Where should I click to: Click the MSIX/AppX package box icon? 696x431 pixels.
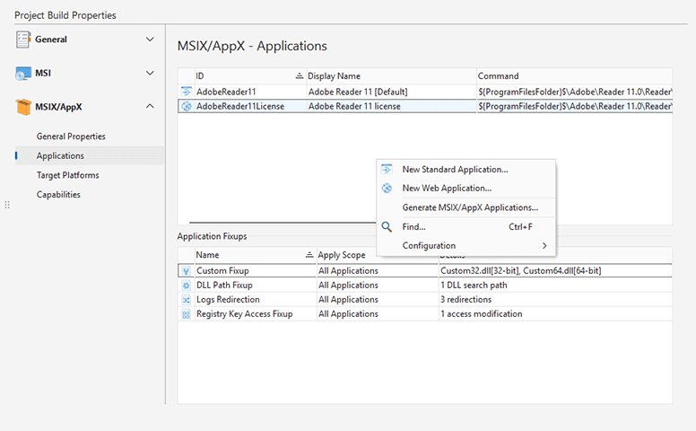(x=22, y=107)
